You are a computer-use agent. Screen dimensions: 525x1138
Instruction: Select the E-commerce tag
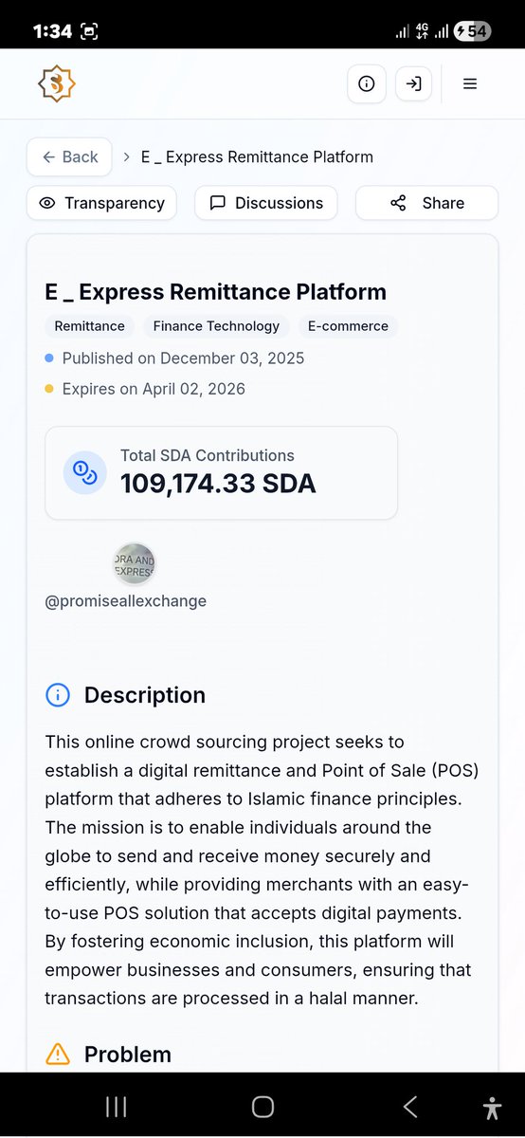pos(348,326)
